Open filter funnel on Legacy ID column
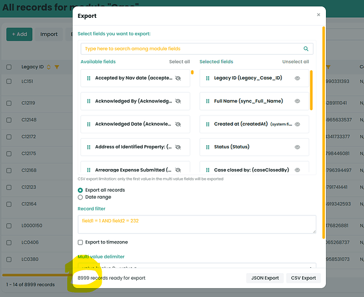This screenshot has width=364, height=297. click(57, 67)
